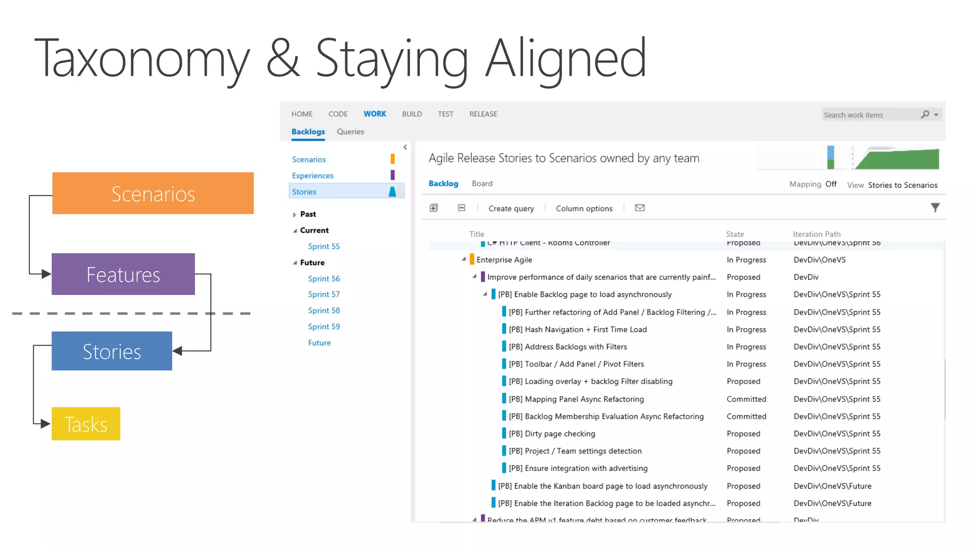Switch to the Backlogs tab
The height and width of the screenshot is (547, 974).
(x=308, y=132)
